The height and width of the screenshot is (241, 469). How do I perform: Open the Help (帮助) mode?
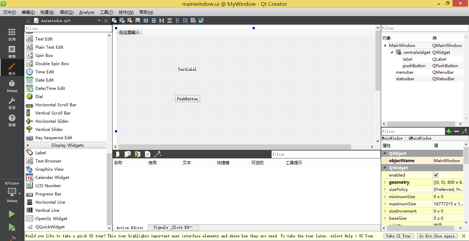tap(12, 120)
